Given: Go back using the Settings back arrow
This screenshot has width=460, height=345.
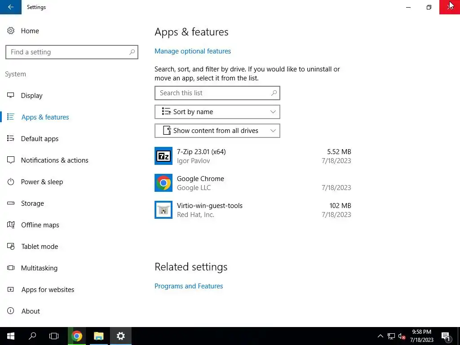Looking at the screenshot, I should pos(11,7).
